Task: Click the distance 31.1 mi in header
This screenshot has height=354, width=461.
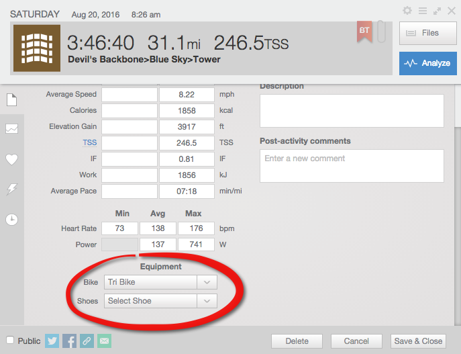Action: (x=174, y=43)
